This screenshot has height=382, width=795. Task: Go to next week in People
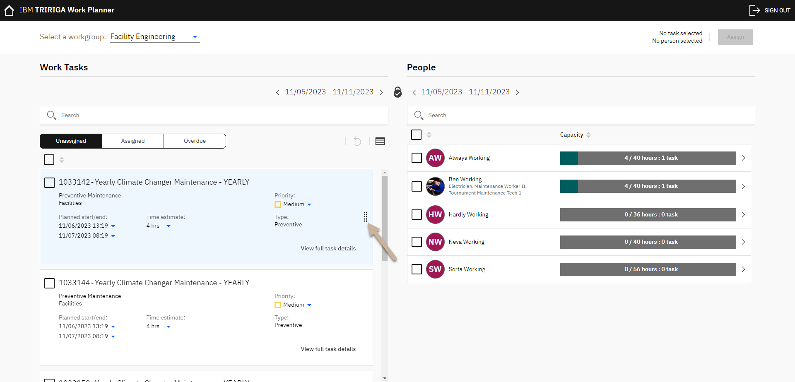tap(517, 92)
